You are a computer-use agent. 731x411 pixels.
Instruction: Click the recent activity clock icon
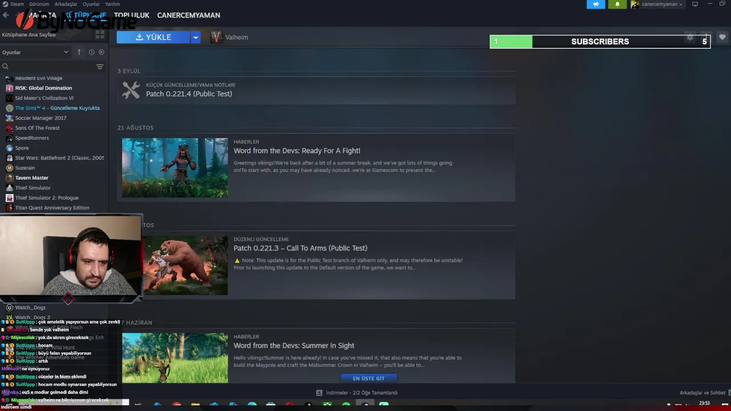pyautogui.click(x=91, y=52)
